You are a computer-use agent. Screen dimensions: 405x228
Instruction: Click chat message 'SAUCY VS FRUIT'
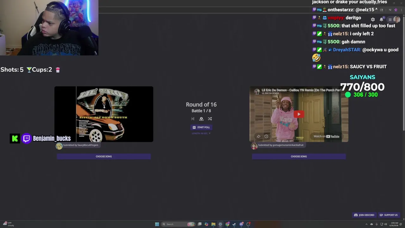point(368,67)
